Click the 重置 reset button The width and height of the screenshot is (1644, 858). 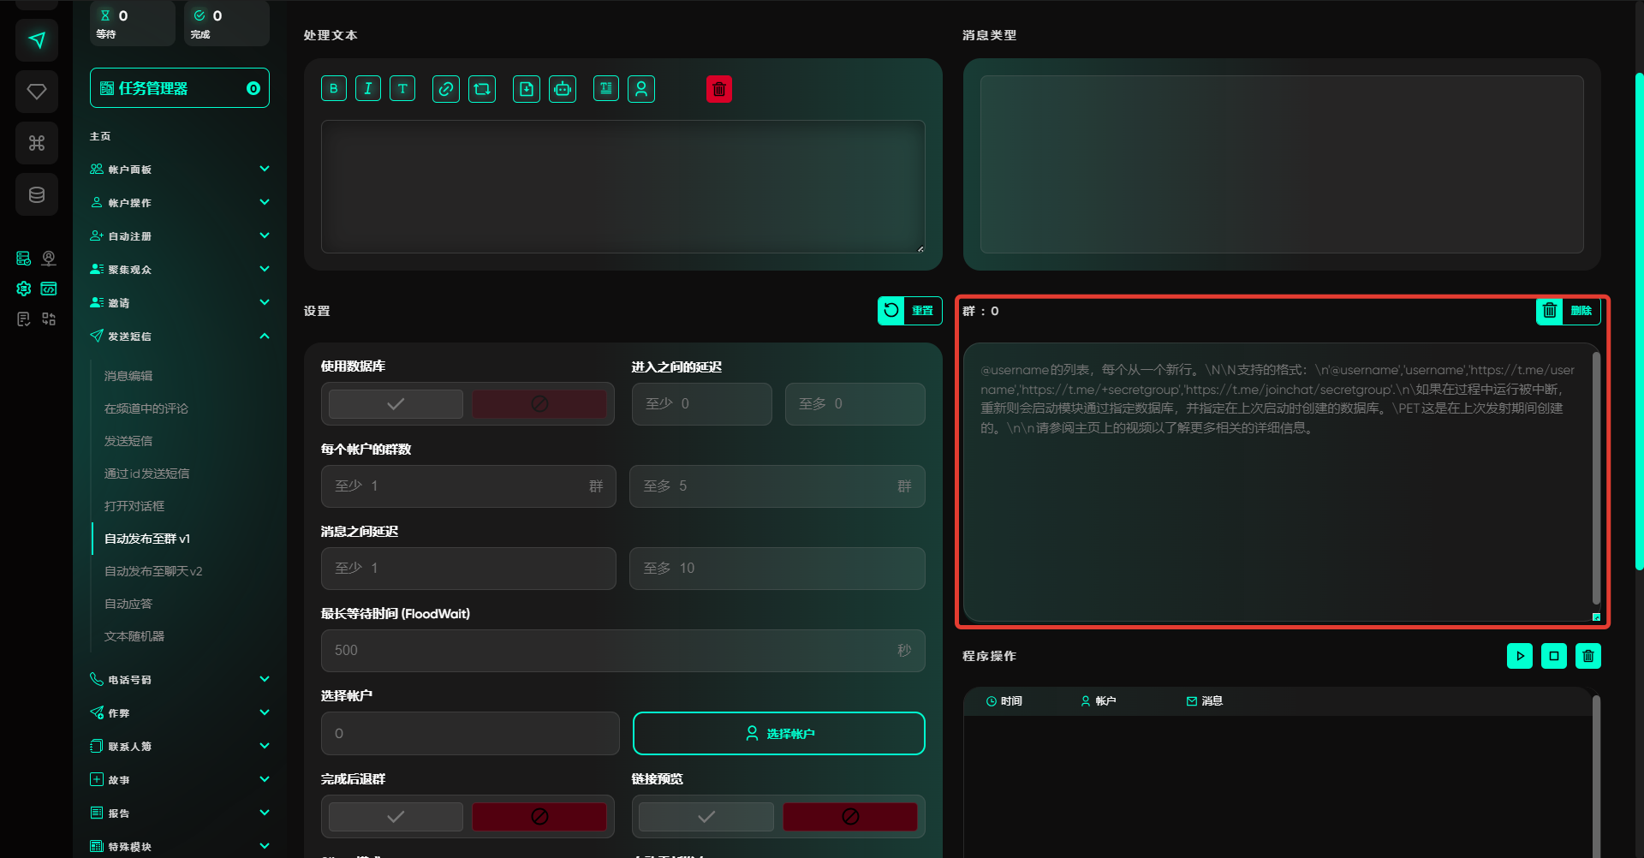point(909,311)
